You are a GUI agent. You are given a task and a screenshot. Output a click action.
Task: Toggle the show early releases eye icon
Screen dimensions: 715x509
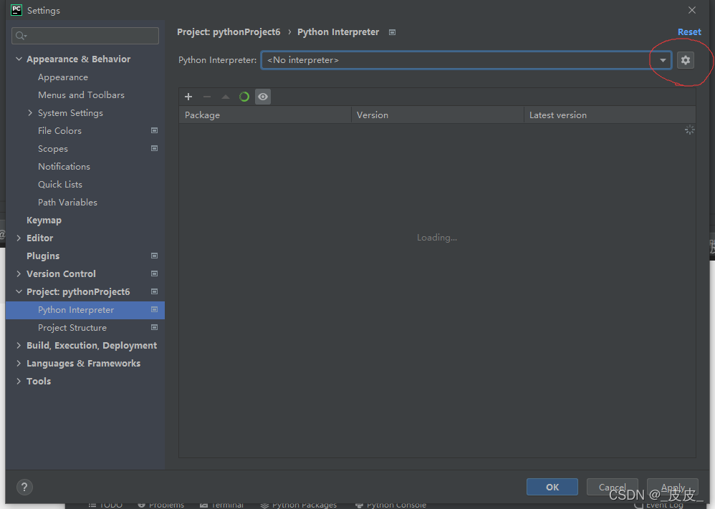[263, 97]
